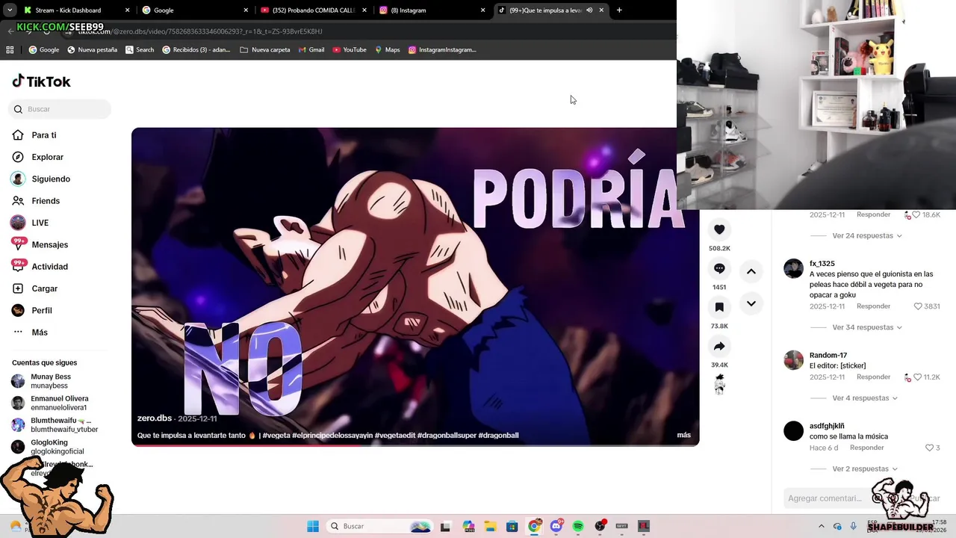Image resolution: width=956 pixels, height=538 pixels.
Task: Switch to the Google browser tab
Action: tap(195, 10)
